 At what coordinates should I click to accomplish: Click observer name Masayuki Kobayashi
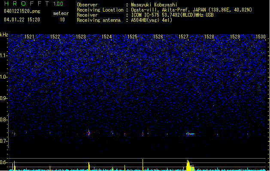coord(154,5)
